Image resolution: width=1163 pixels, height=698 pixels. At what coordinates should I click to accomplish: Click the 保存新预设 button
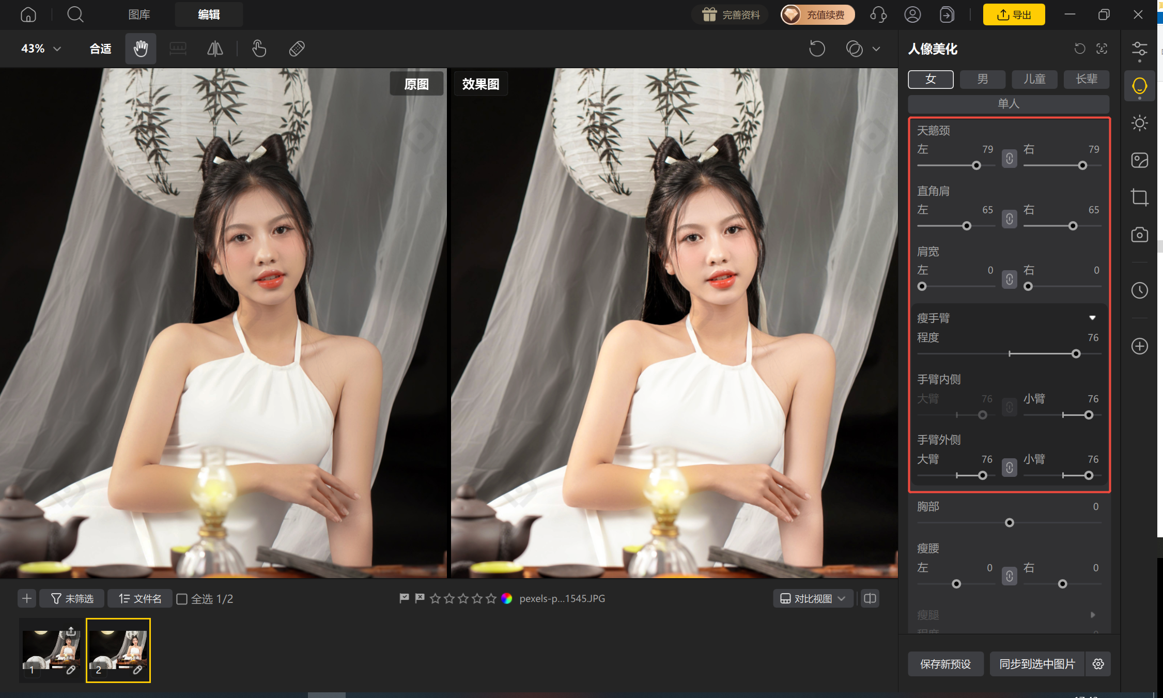pyautogui.click(x=945, y=664)
